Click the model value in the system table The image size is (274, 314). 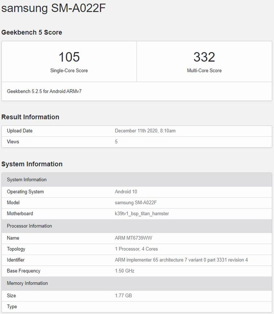[136, 202]
